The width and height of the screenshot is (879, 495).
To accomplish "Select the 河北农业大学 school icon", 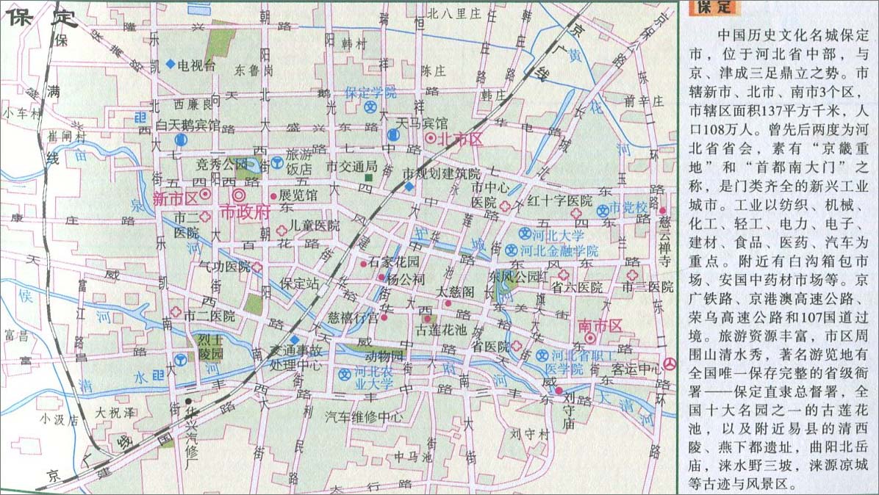I will pos(344,373).
